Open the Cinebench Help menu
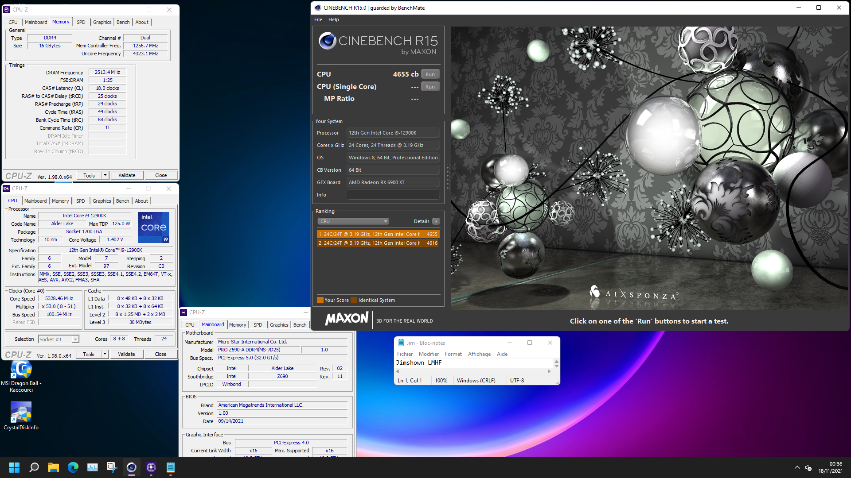The width and height of the screenshot is (851, 478). [x=334, y=19]
